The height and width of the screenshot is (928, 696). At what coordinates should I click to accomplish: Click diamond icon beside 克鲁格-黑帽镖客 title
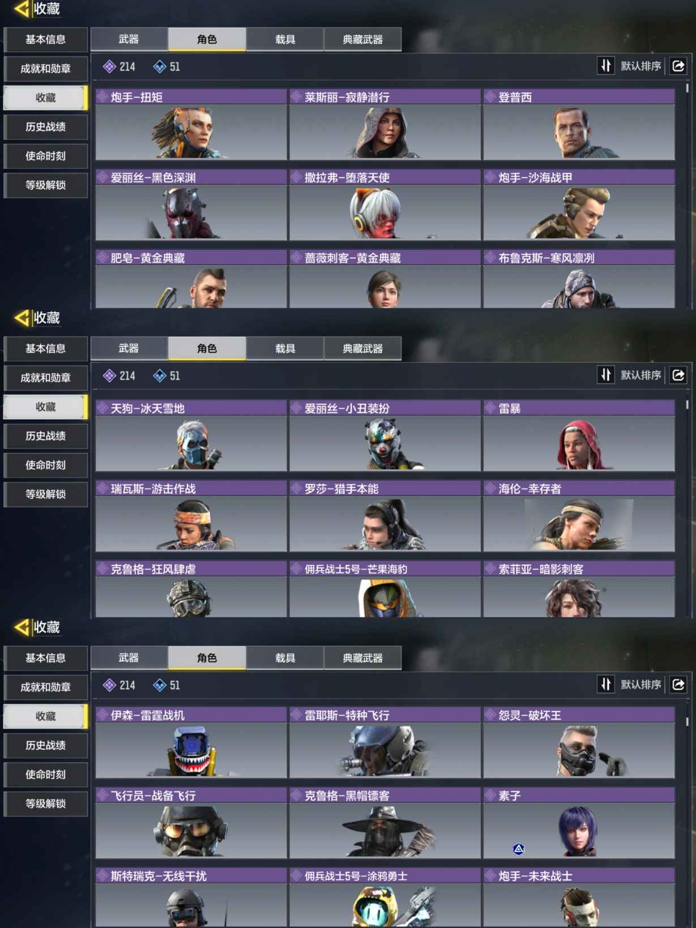click(x=296, y=795)
